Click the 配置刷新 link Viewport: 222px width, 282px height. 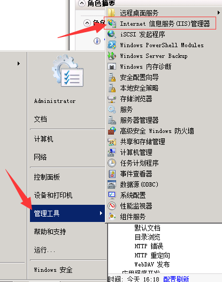(176, 279)
